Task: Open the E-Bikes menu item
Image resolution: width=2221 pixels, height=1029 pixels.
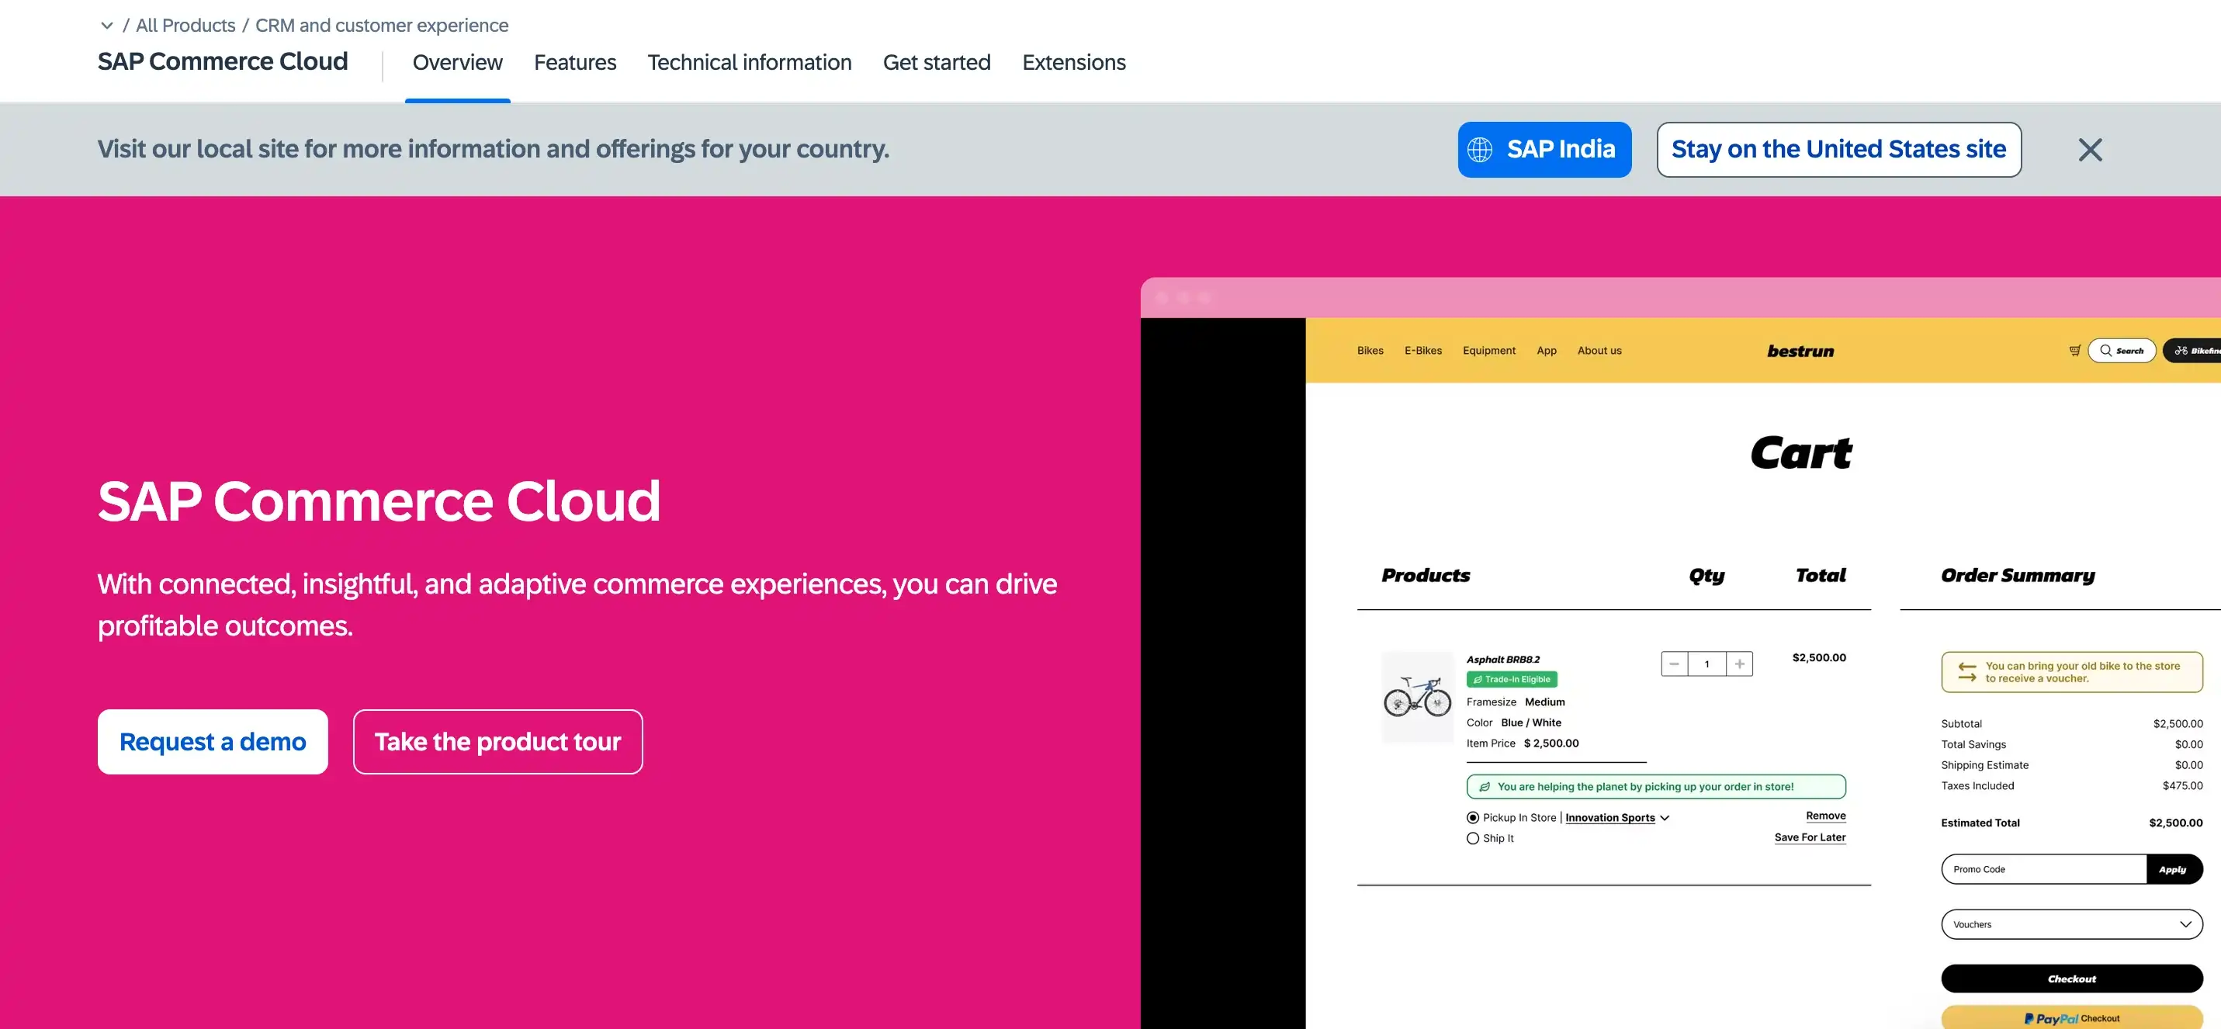Action: 1422,350
